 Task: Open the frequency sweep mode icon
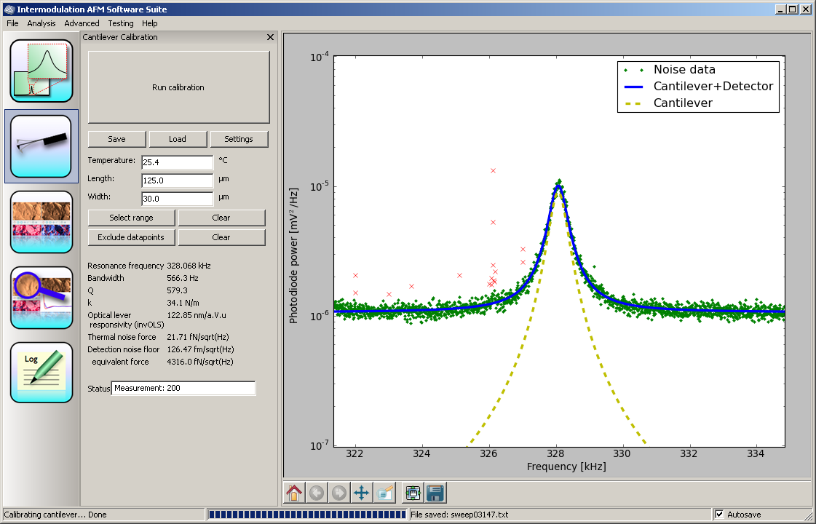pyautogui.click(x=41, y=71)
